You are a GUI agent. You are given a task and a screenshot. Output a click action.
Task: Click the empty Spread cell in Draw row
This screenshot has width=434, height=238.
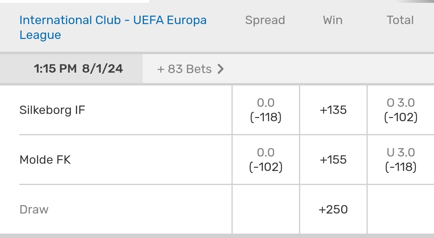tap(266, 210)
